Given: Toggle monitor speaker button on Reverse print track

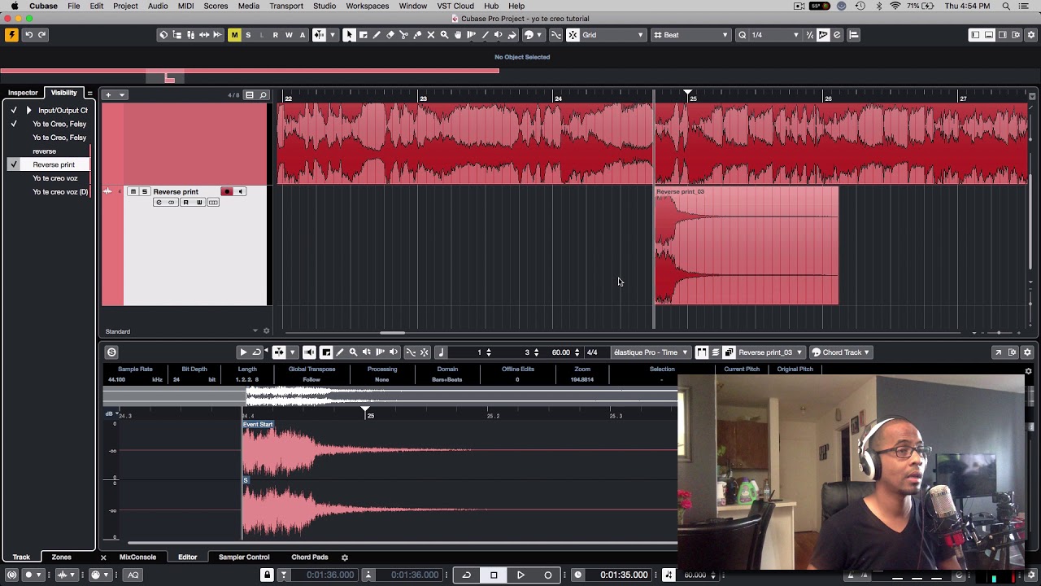Looking at the screenshot, I should (x=240, y=192).
